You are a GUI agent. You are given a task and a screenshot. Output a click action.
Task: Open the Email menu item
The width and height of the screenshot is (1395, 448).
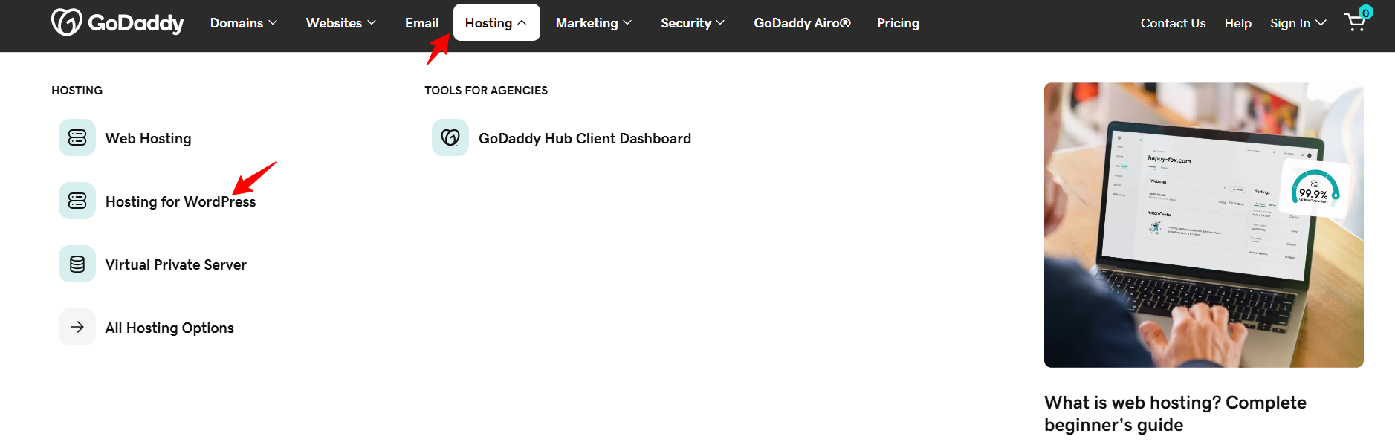(x=422, y=23)
